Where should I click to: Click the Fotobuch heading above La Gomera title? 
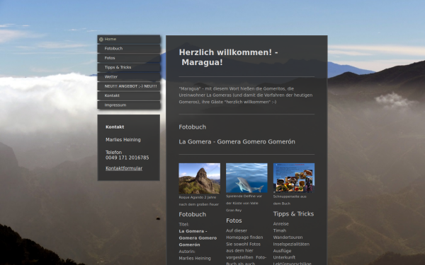[x=193, y=127]
